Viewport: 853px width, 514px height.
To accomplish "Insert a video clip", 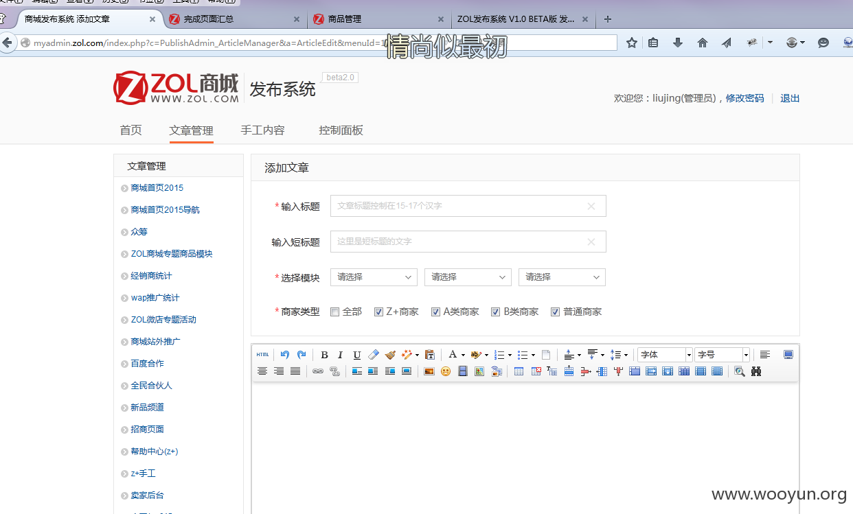I will pos(462,371).
